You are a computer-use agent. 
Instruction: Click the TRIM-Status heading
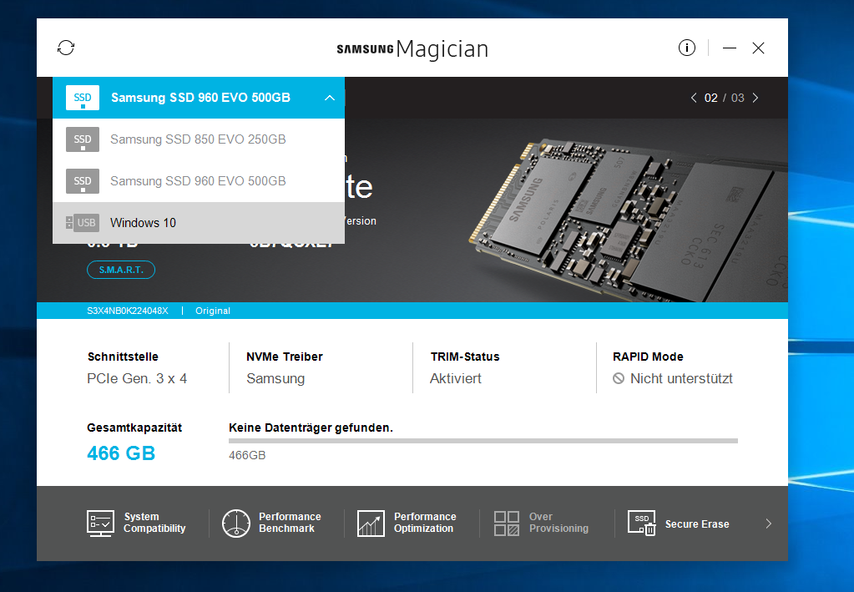(465, 357)
